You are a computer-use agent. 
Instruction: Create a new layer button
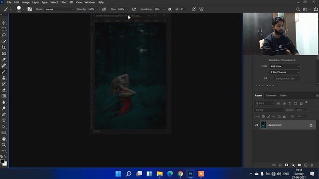pyautogui.click(x=306, y=165)
